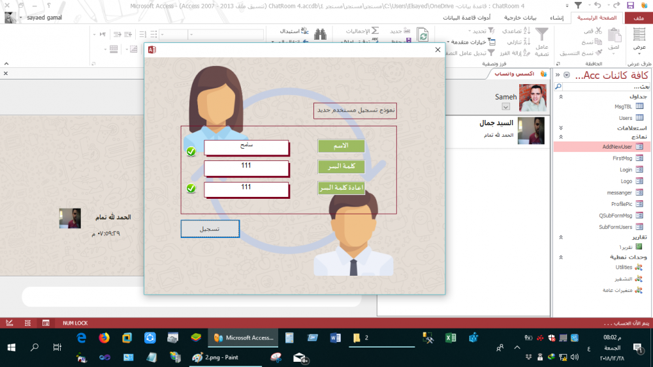Image resolution: width=653 pixels, height=367 pixels.
Task: Click the Format Painter (نسخ التنسيق)
Action: [x=581, y=53]
